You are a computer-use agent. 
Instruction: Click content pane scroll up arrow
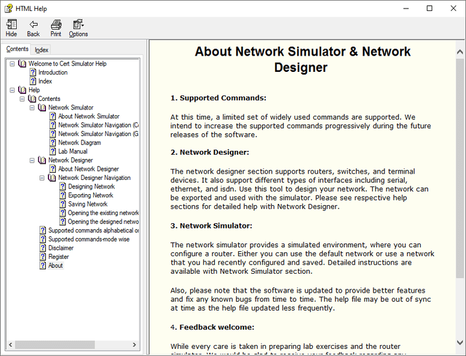tap(460, 52)
